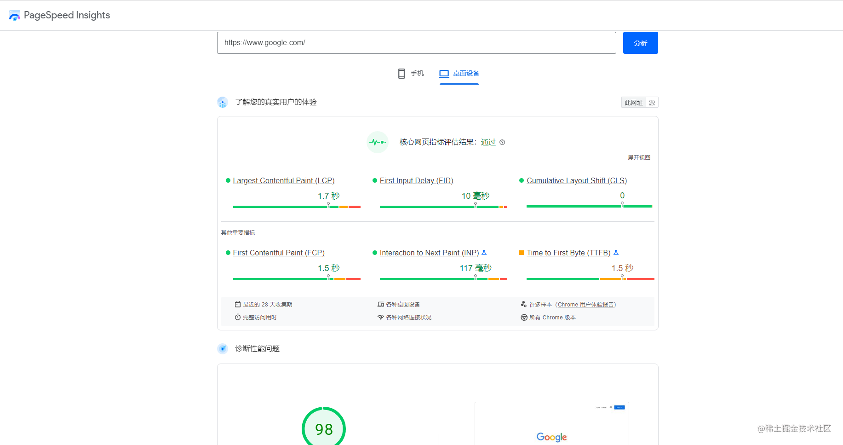Viewport: 843px width, 445px height.
Task: Click the experimental flask icon beside TTFB
Action: click(616, 253)
